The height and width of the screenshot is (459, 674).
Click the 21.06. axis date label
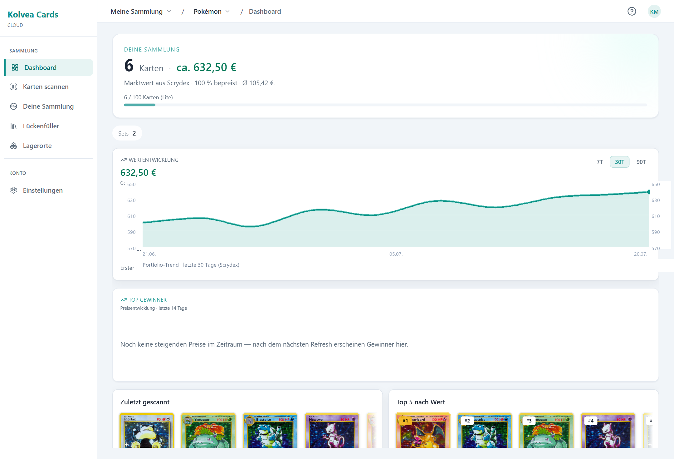149,254
